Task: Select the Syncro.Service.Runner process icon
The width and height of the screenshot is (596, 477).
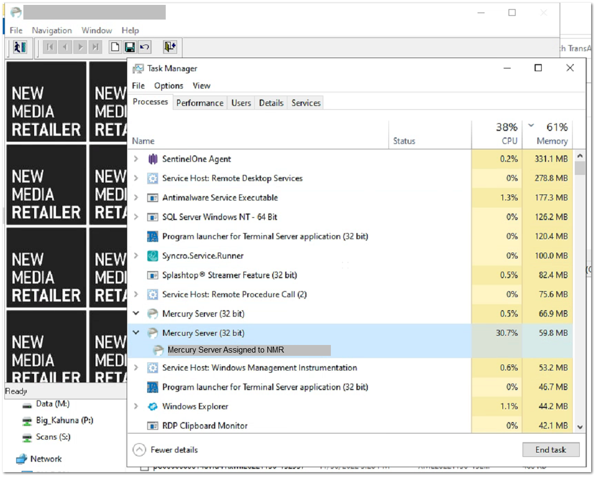Action: pos(153,256)
